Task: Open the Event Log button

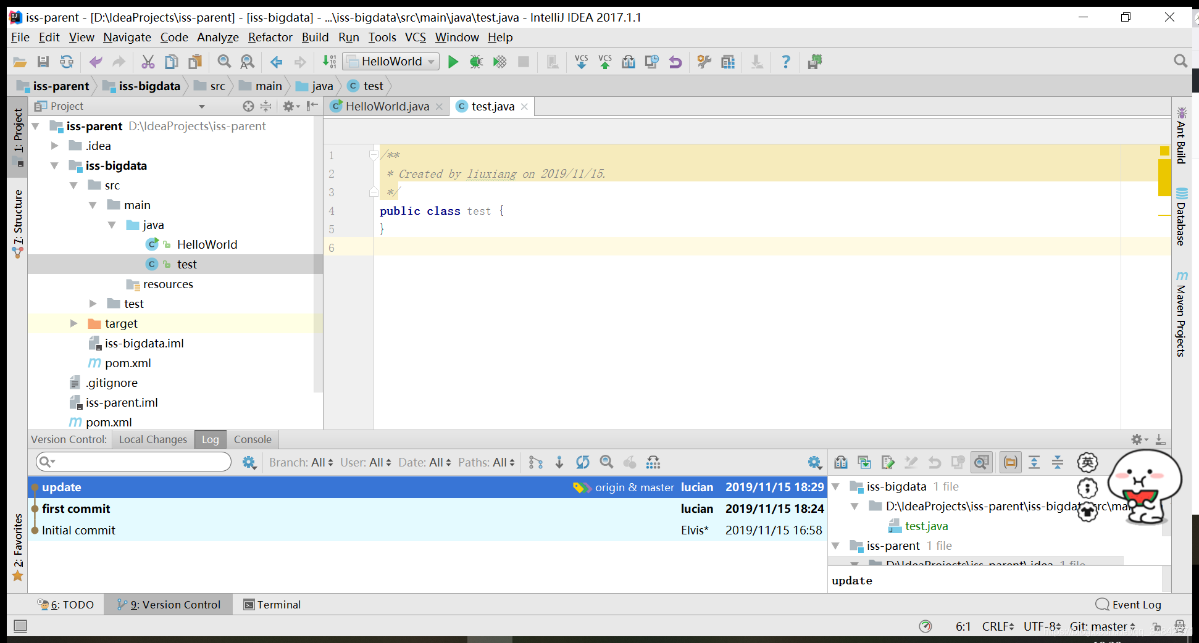Action: coord(1129,605)
